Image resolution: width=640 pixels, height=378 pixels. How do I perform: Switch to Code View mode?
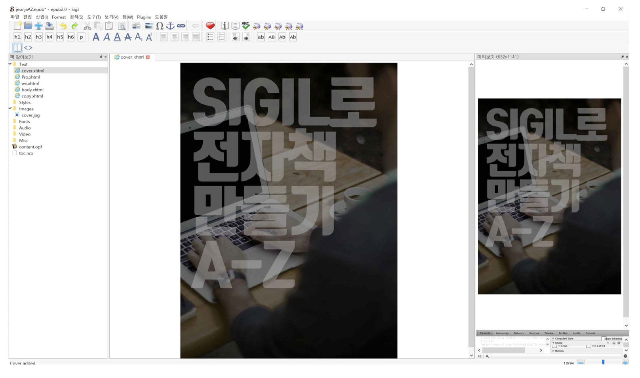click(28, 48)
